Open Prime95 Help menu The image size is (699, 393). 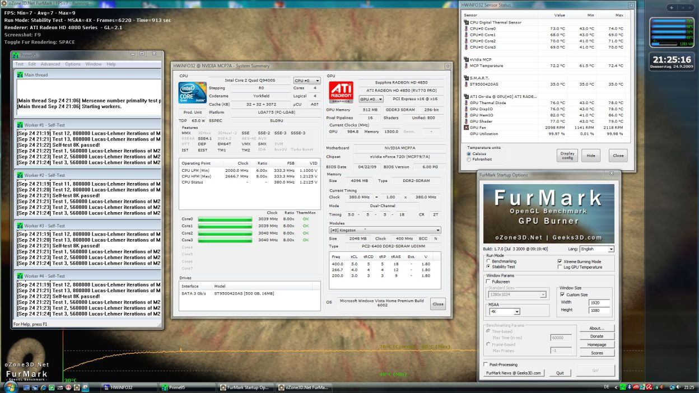point(111,64)
